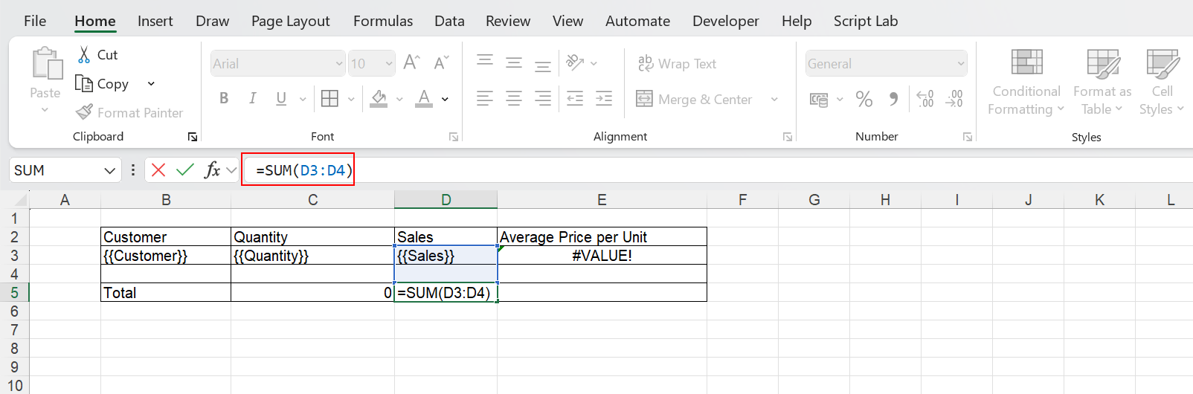This screenshot has width=1193, height=394.
Task: Open Conditional Formatting menu
Action: click(x=1026, y=82)
